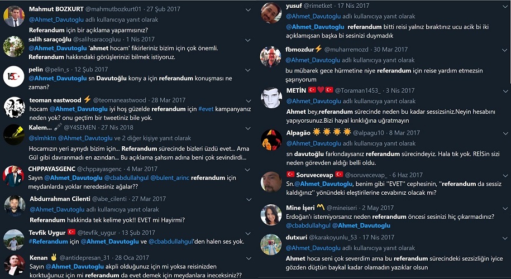Open tweet options on Soruvecevap's post
Viewport: 511px width, 279px height.
pos(505,176)
